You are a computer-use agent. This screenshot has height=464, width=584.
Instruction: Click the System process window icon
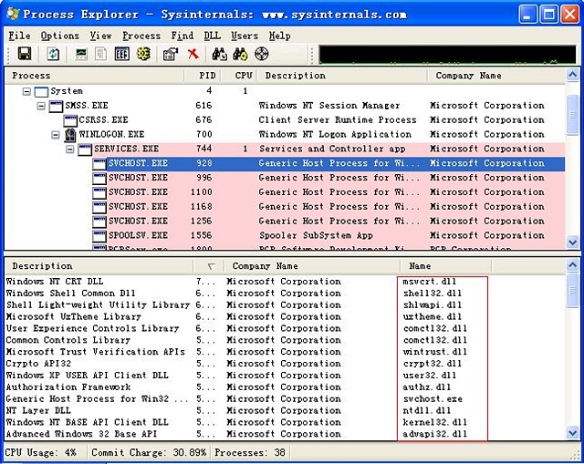[41, 91]
